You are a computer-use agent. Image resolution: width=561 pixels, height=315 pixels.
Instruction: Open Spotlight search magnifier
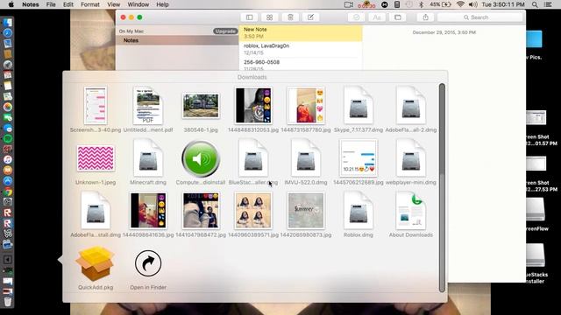coord(535,4)
